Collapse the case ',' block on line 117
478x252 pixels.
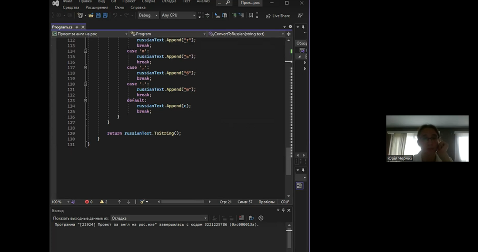click(85, 67)
